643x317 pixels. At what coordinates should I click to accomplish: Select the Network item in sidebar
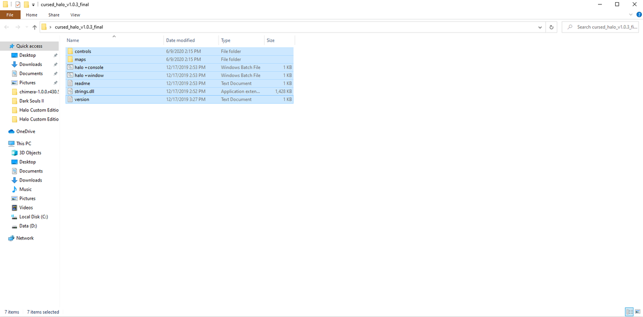point(25,238)
